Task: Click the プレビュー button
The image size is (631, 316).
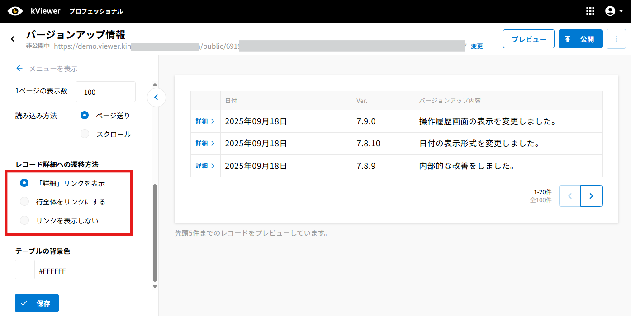Action: click(528, 39)
